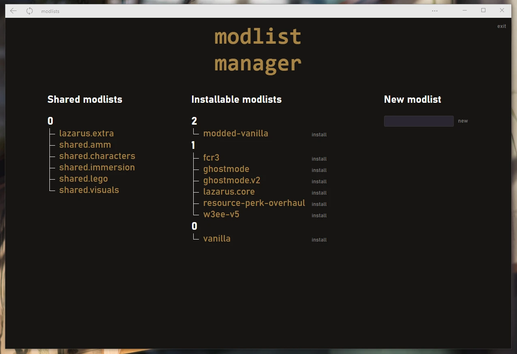The image size is (517, 354).
Task: Click the exit link
Action: (502, 26)
